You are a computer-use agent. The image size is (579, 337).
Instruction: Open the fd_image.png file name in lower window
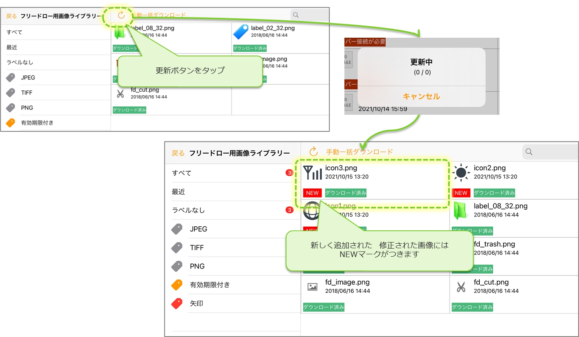tap(347, 282)
